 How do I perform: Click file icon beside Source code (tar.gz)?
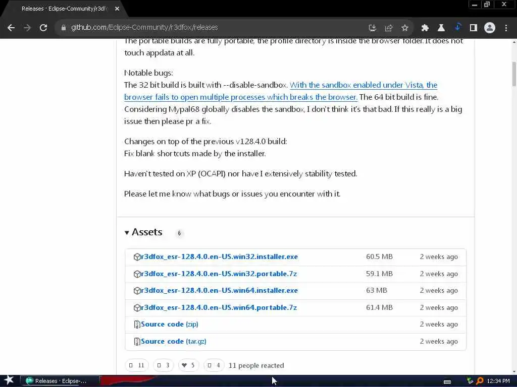pos(137,342)
